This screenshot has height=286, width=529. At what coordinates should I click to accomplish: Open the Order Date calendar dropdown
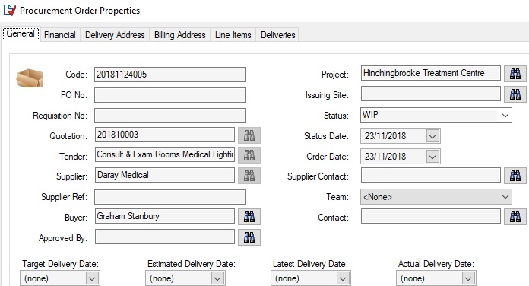tap(432, 157)
